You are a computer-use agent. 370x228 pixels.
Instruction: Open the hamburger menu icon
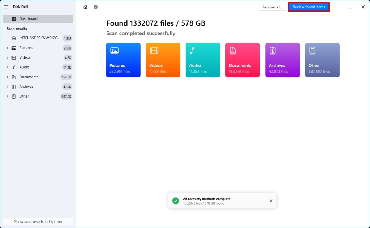6,7
